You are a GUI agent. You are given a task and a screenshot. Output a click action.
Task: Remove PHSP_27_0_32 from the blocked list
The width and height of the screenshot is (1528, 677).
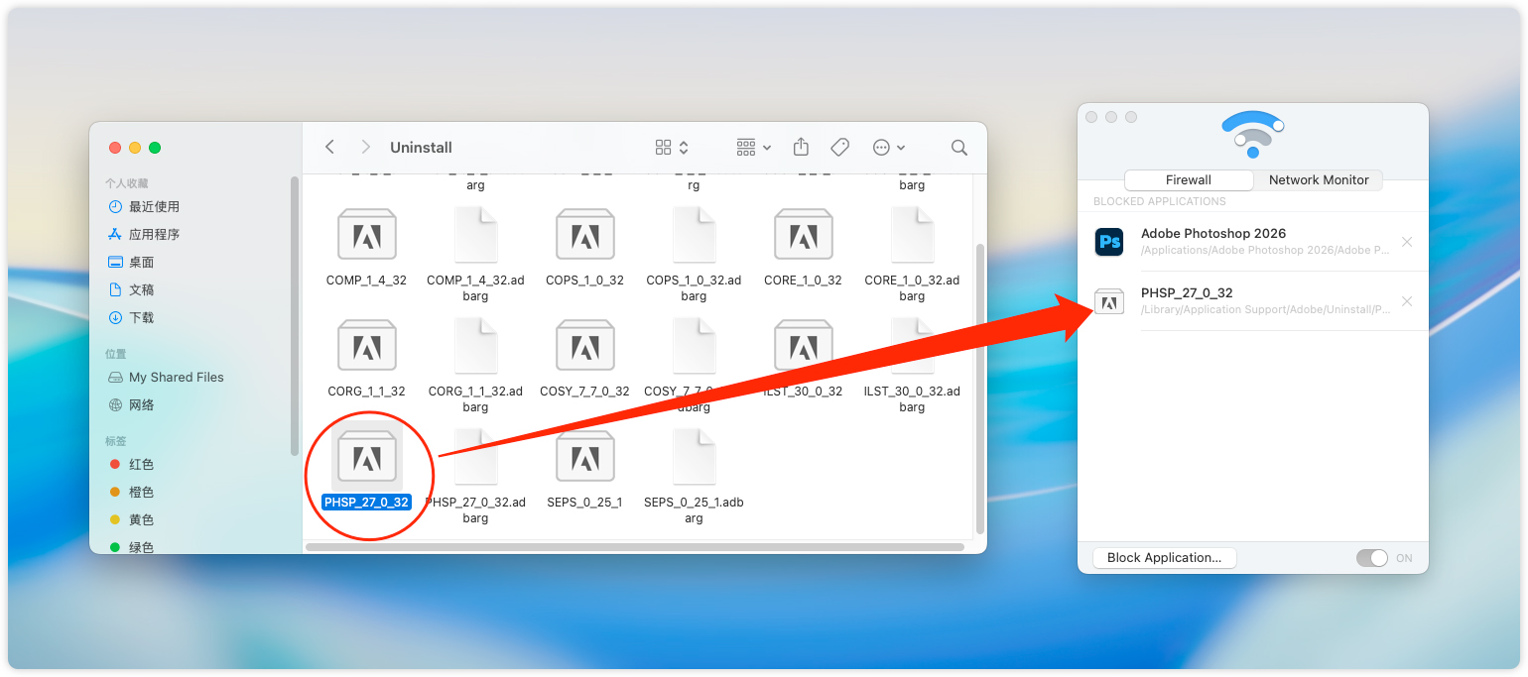(x=1406, y=301)
